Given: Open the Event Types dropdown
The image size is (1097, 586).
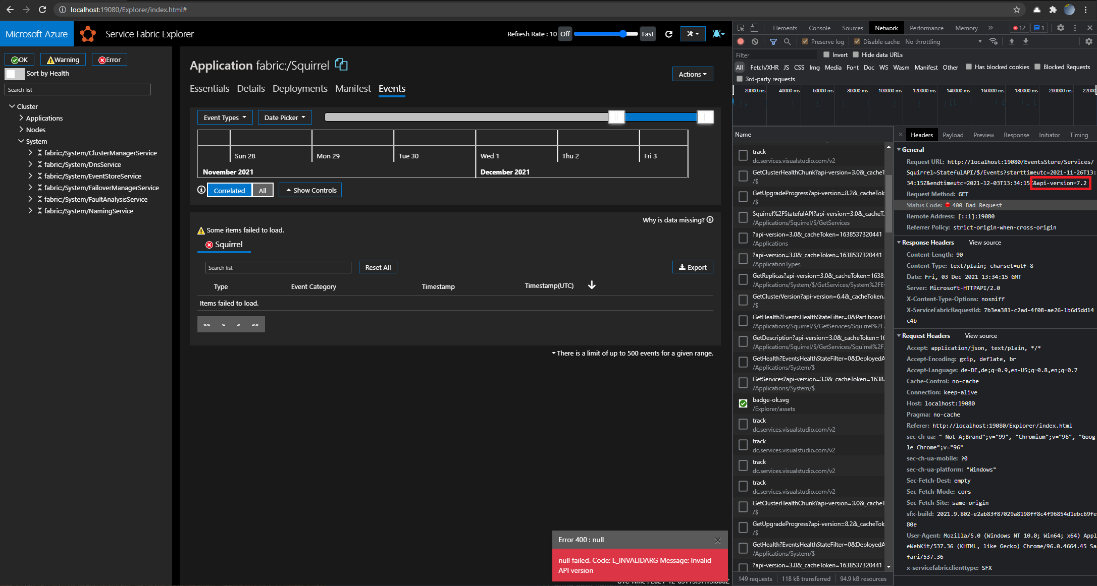Looking at the screenshot, I should click(225, 117).
